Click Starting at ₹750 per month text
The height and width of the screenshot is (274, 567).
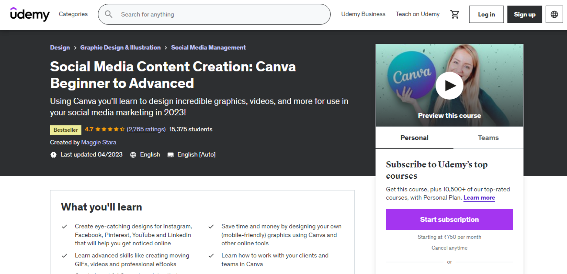coord(449,237)
